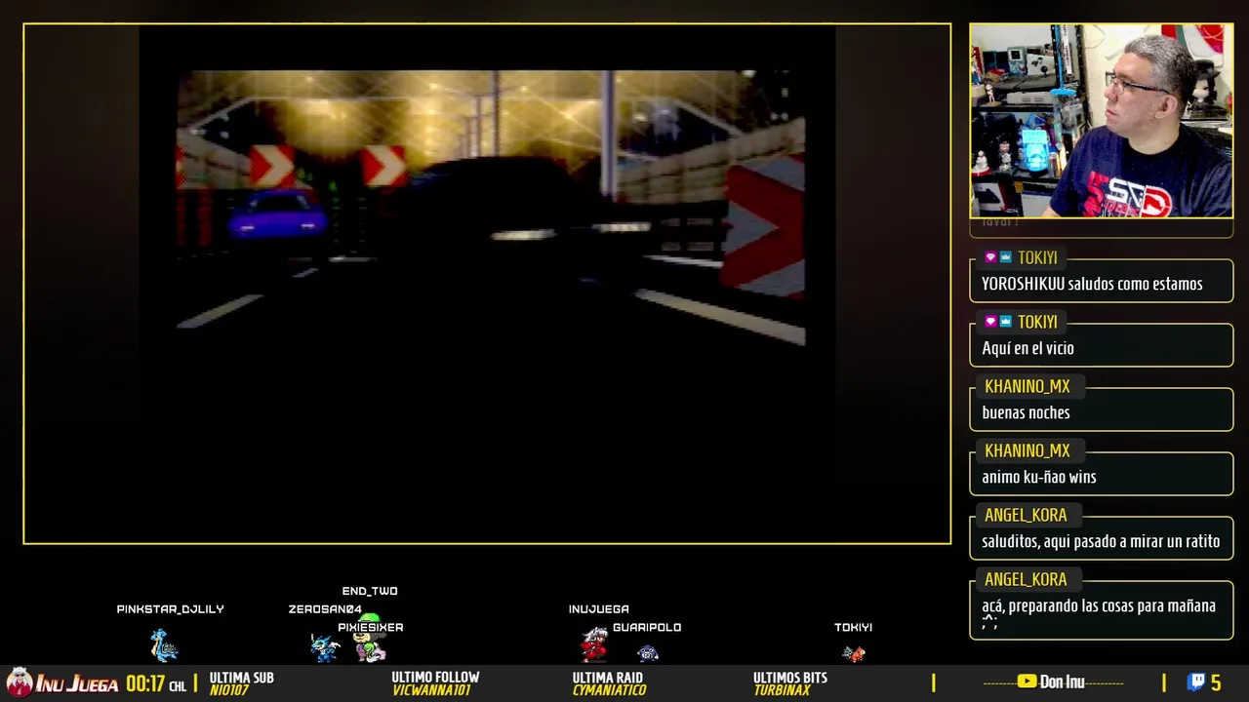The width and height of the screenshot is (1249, 702).
Task: Click the END_TWO name label
Action: point(370,591)
